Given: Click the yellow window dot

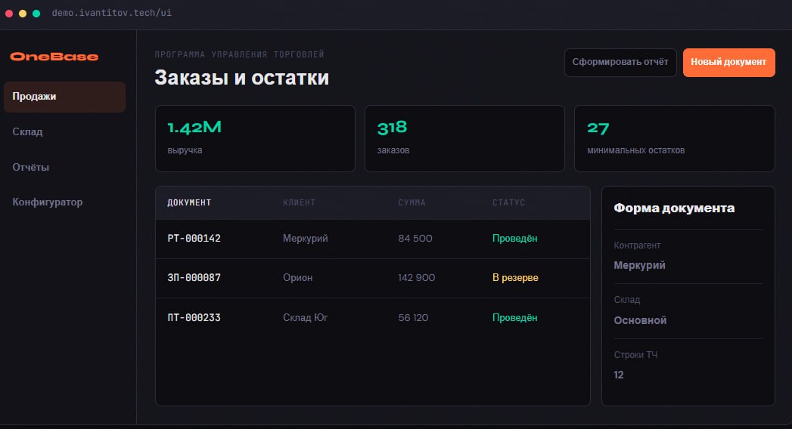Looking at the screenshot, I should pos(23,14).
